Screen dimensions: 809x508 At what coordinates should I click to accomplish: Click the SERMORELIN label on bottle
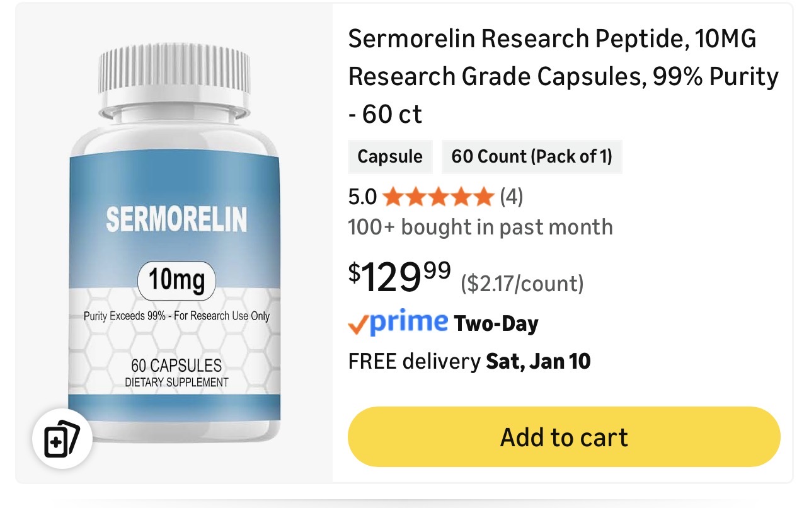coord(176,219)
